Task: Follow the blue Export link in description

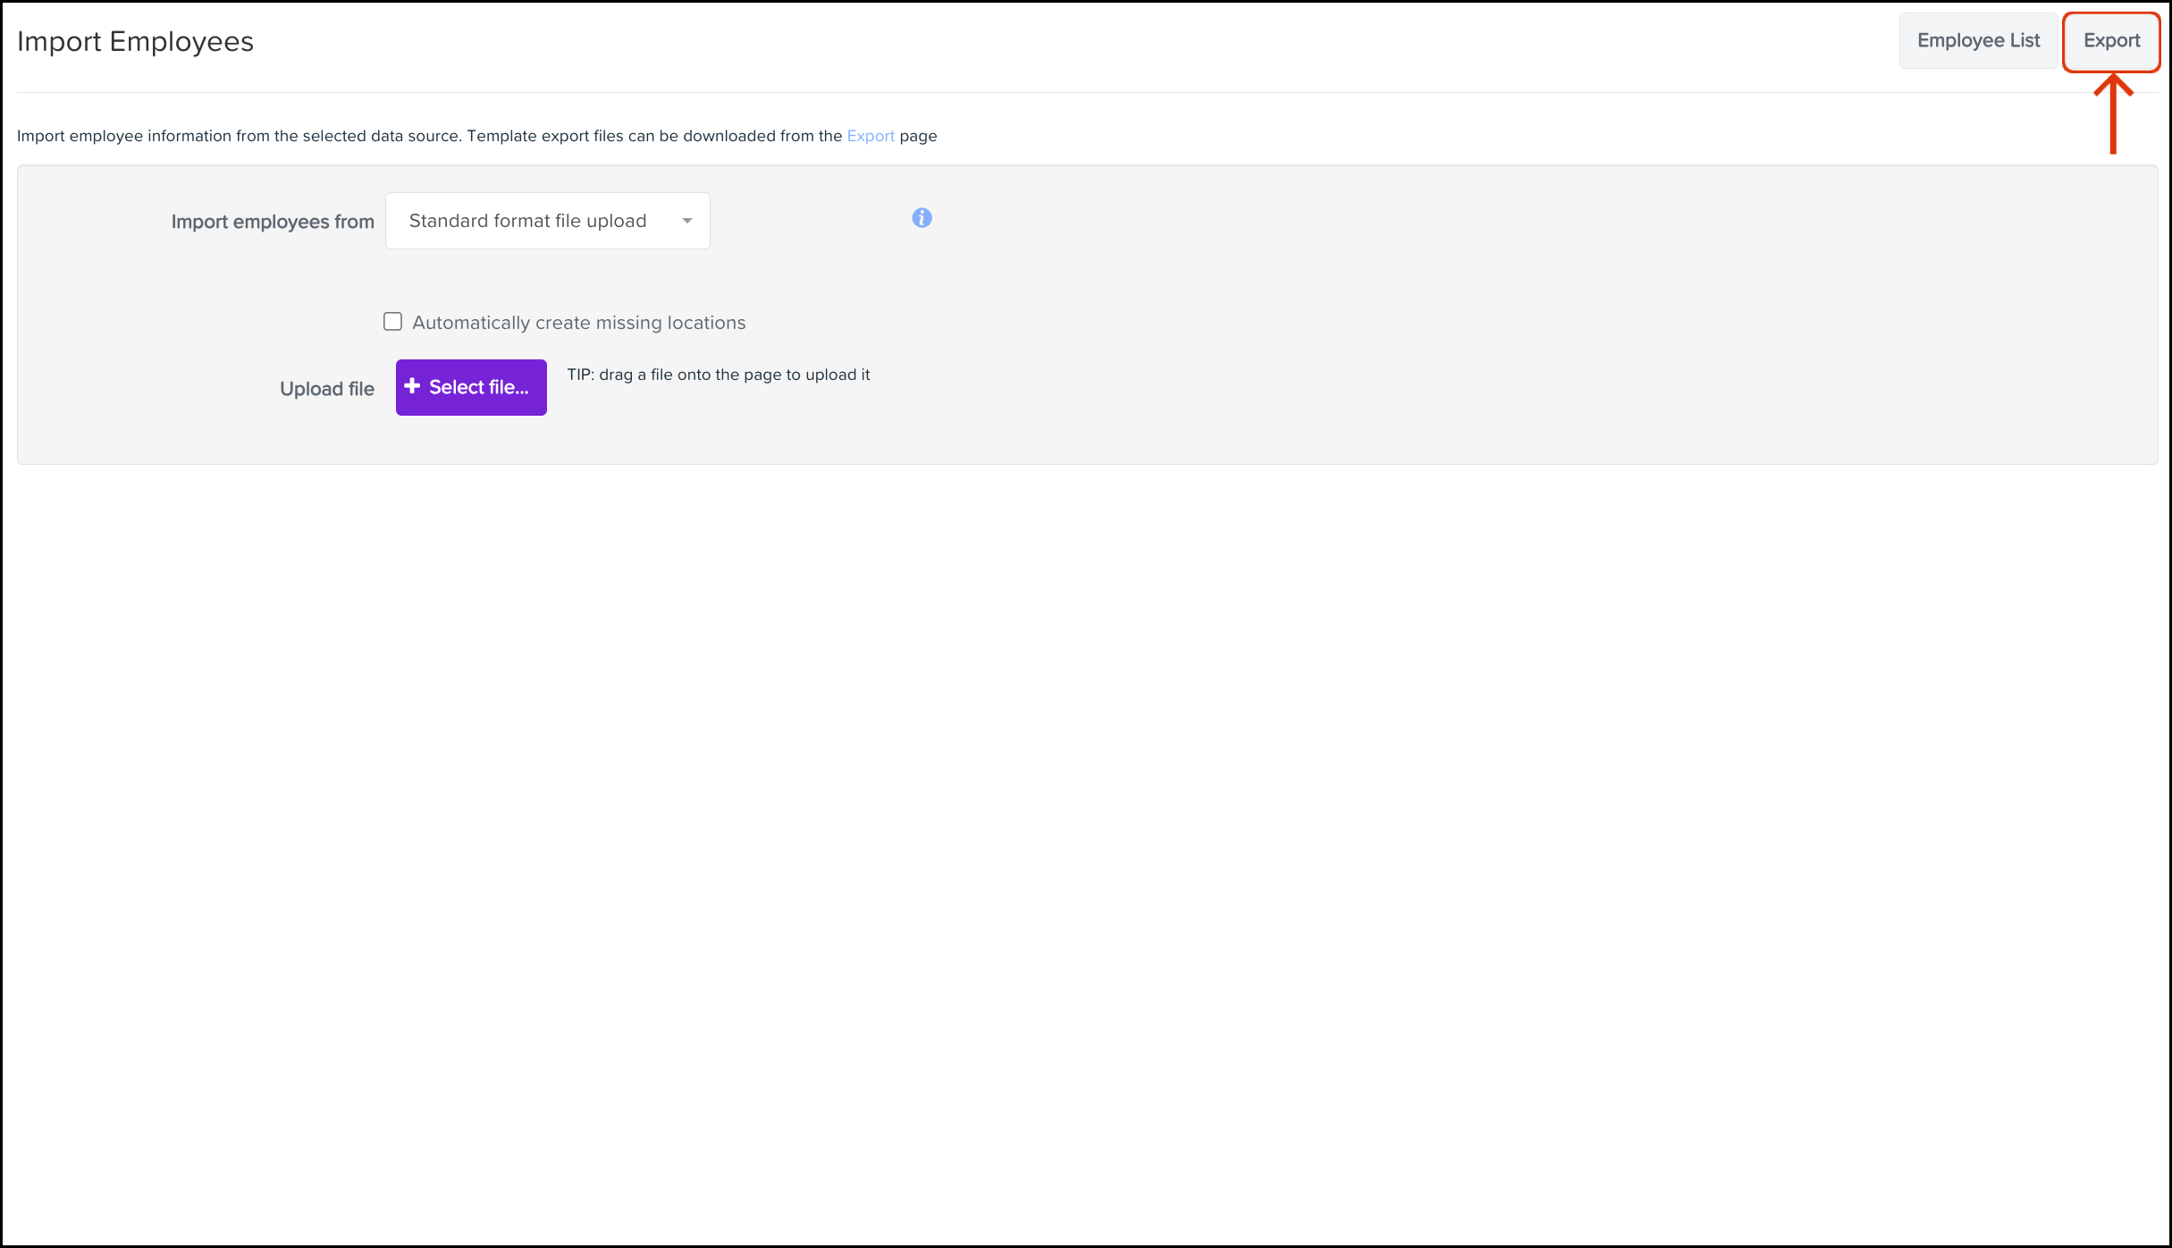Action: [870, 136]
